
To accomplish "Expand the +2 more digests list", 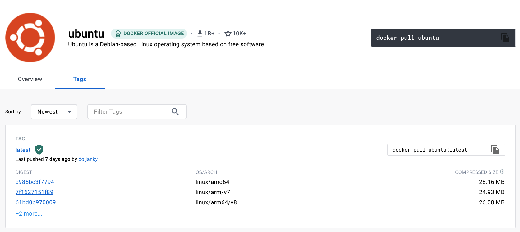I will [29, 214].
